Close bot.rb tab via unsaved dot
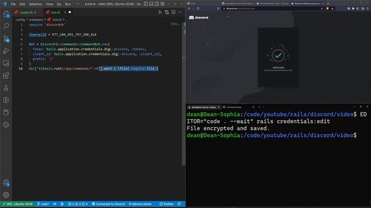The height and width of the screenshot is (208, 371). [x=70, y=12]
